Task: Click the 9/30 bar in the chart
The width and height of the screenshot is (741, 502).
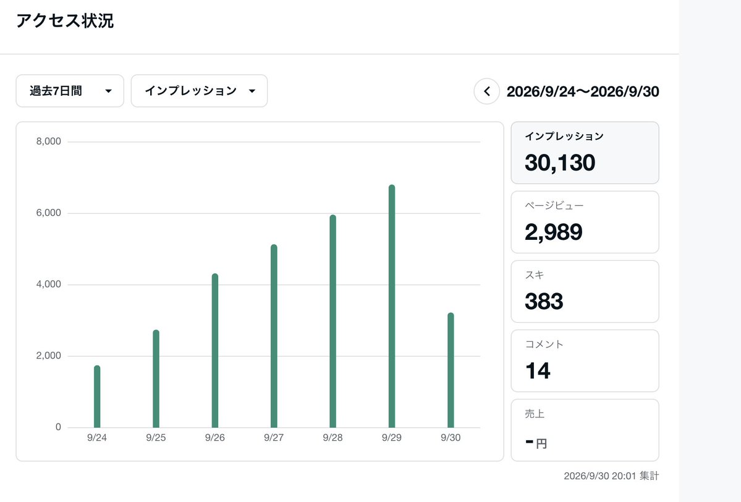Action: point(451,370)
